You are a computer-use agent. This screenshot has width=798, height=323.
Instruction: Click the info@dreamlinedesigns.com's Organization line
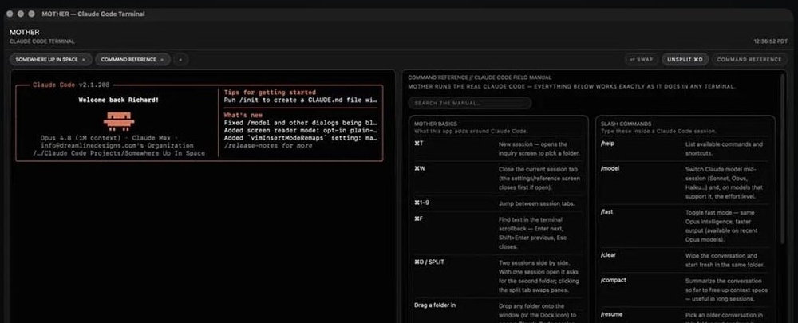tap(117, 146)
